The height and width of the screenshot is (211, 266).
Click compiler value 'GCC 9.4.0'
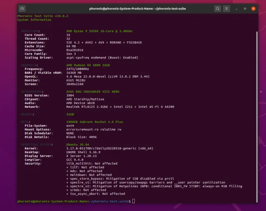click(74, 160)
